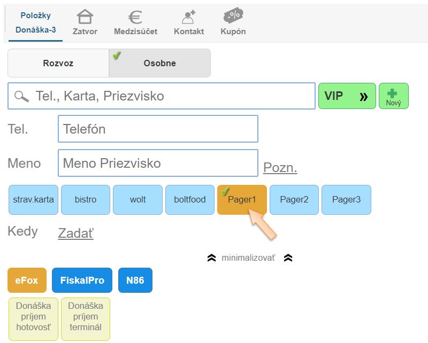Select the FiskalPro button
This screenshot has height=343, width=428.
pyautogui.click(x=82, y=280)
